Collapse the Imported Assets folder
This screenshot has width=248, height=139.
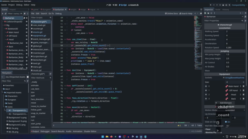click(3, 93)
